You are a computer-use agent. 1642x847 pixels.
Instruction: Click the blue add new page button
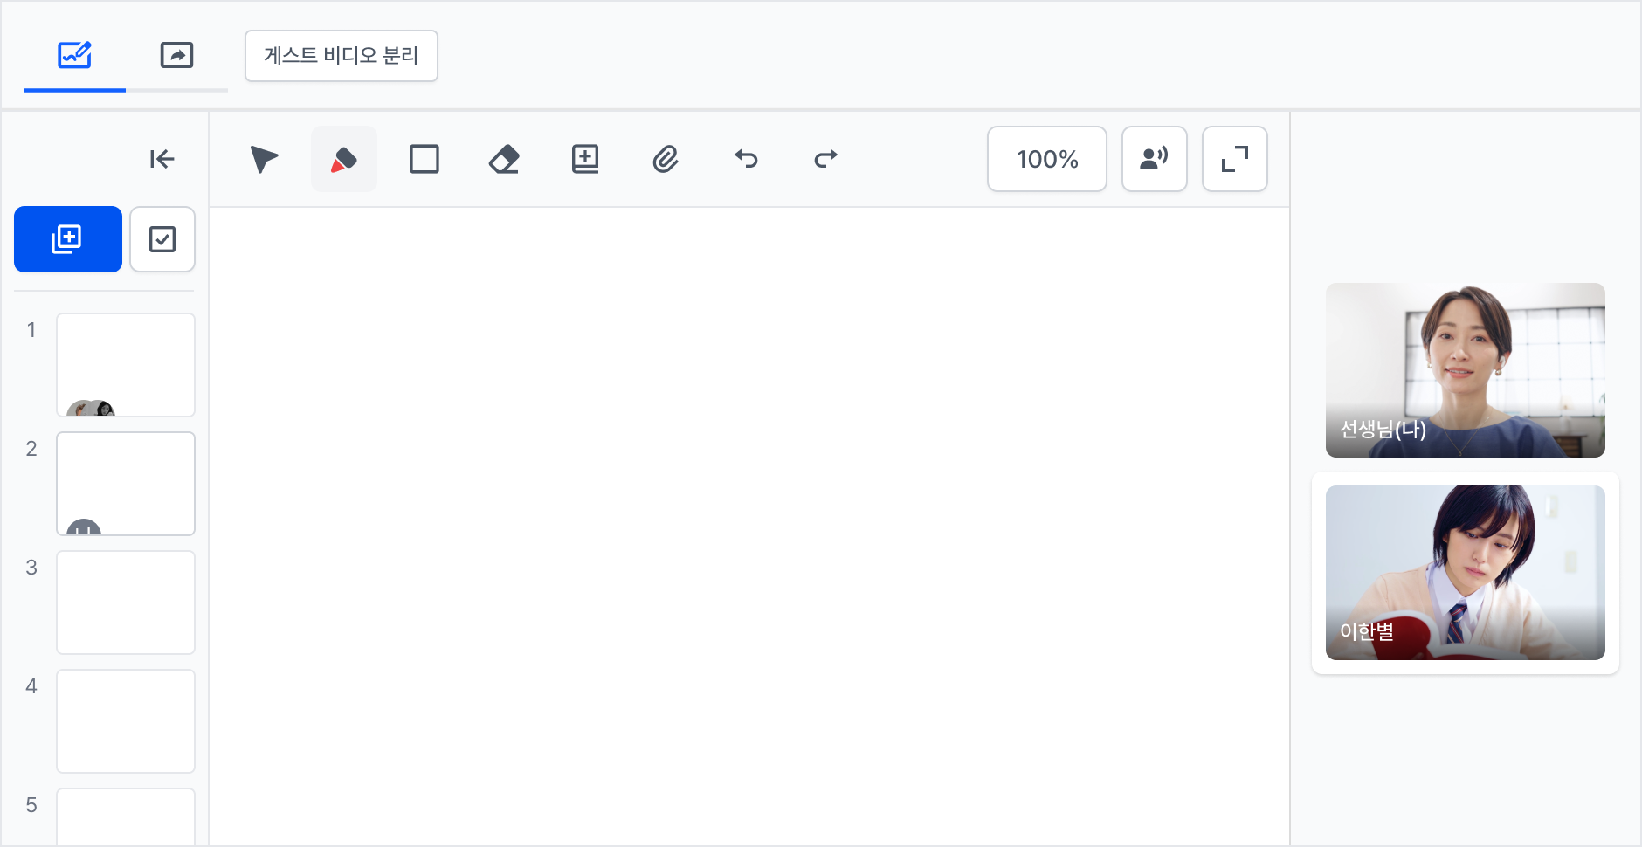(68, 239)
